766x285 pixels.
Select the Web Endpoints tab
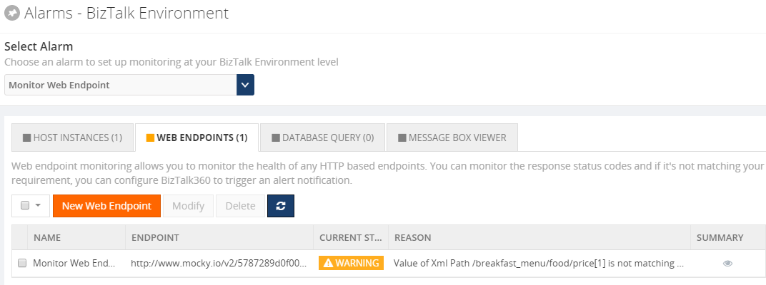tap(197, 138)
